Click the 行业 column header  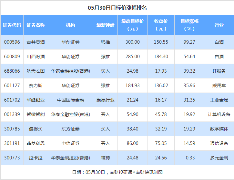point(219,25)
